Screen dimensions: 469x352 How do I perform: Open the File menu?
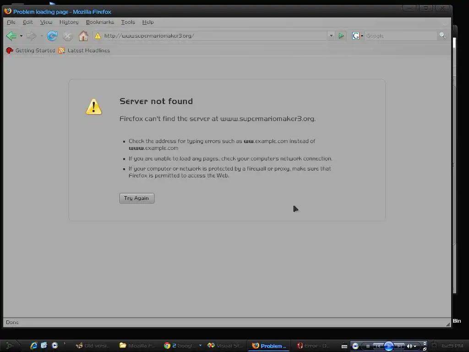click(11, 22)
